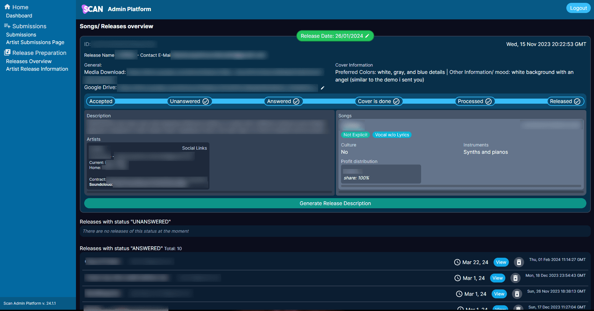The width and height of the screenshot is (594, 311).
Task: Open Submissions sub-item in sidebar
Action: click(21, 35)
